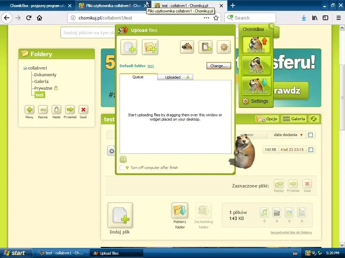
Task: Select the Dokumenty folder in tree
Action: tap(45, 75)
